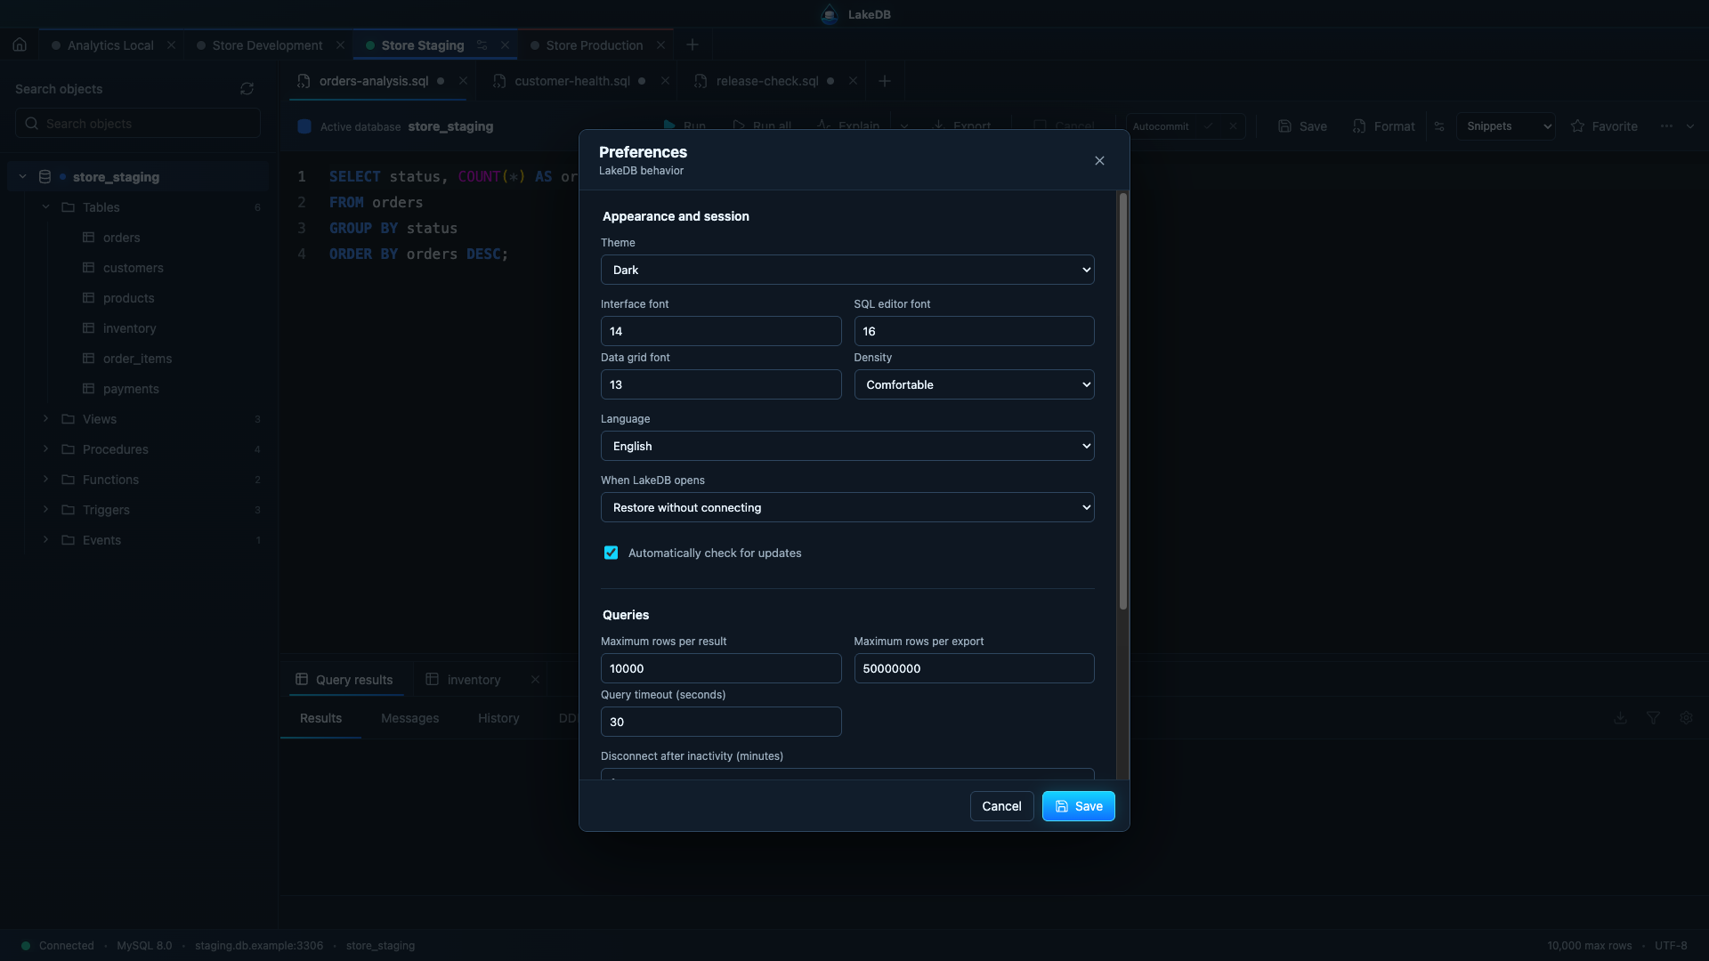Click the Run query button

684,126
